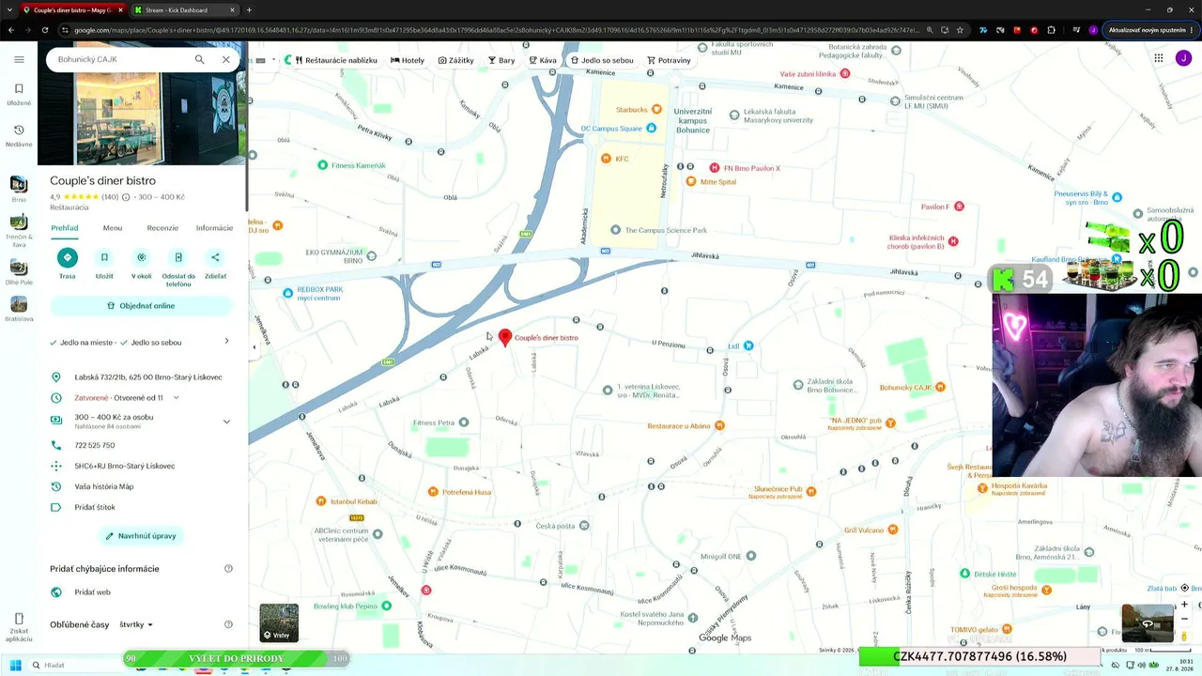The height and width of the screenshot is (676, 1202).
Task: Select the Zážitky filter chip
Action: click(456, 60)
